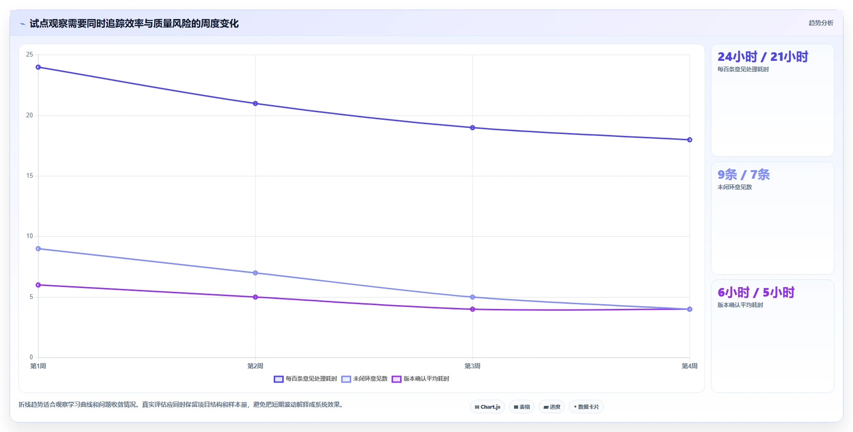Hide the series via 版本确认平均耗时 legend label

tap(426, 379)
